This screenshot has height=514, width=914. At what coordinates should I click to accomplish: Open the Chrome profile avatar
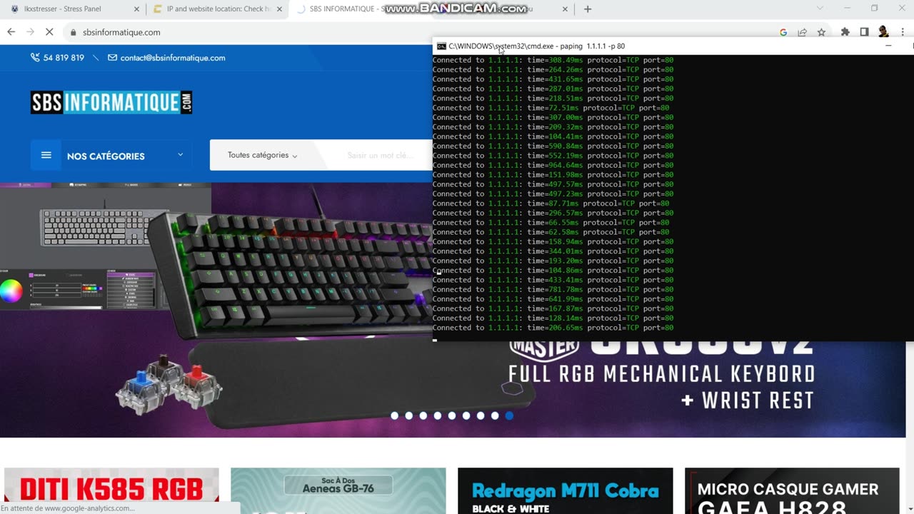883,32
